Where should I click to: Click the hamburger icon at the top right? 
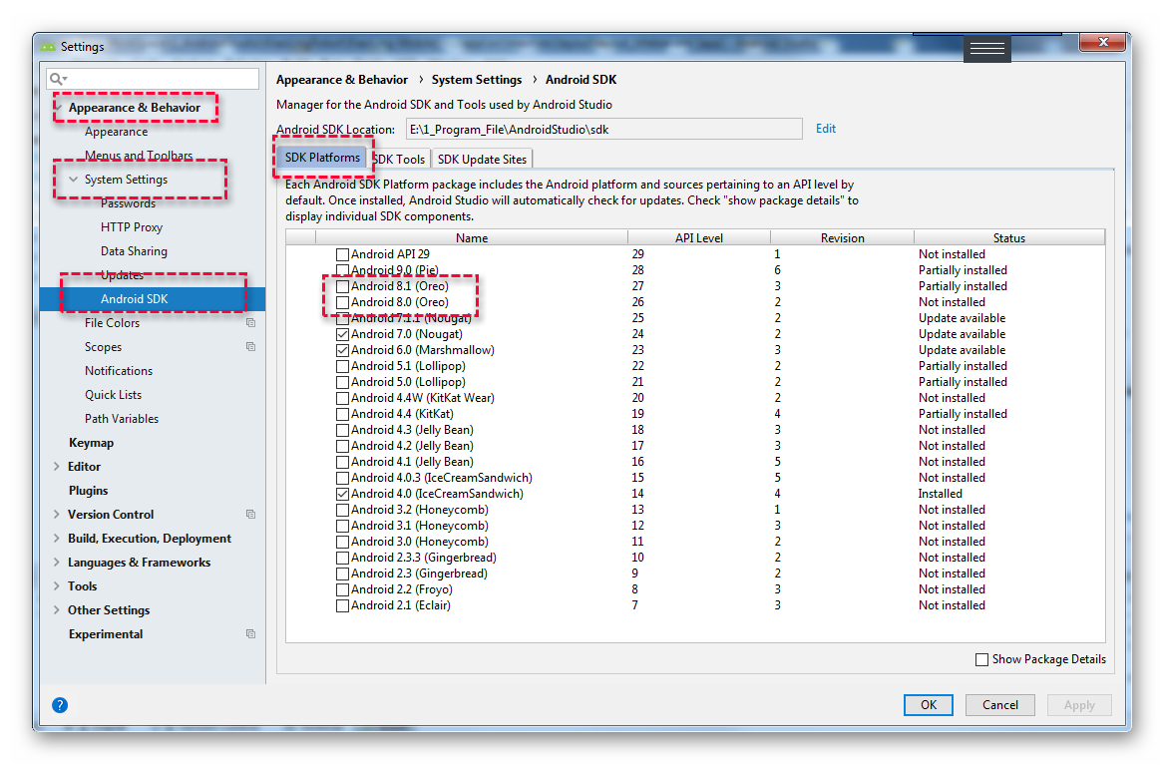pyautogui.click(x=986, y=48)
